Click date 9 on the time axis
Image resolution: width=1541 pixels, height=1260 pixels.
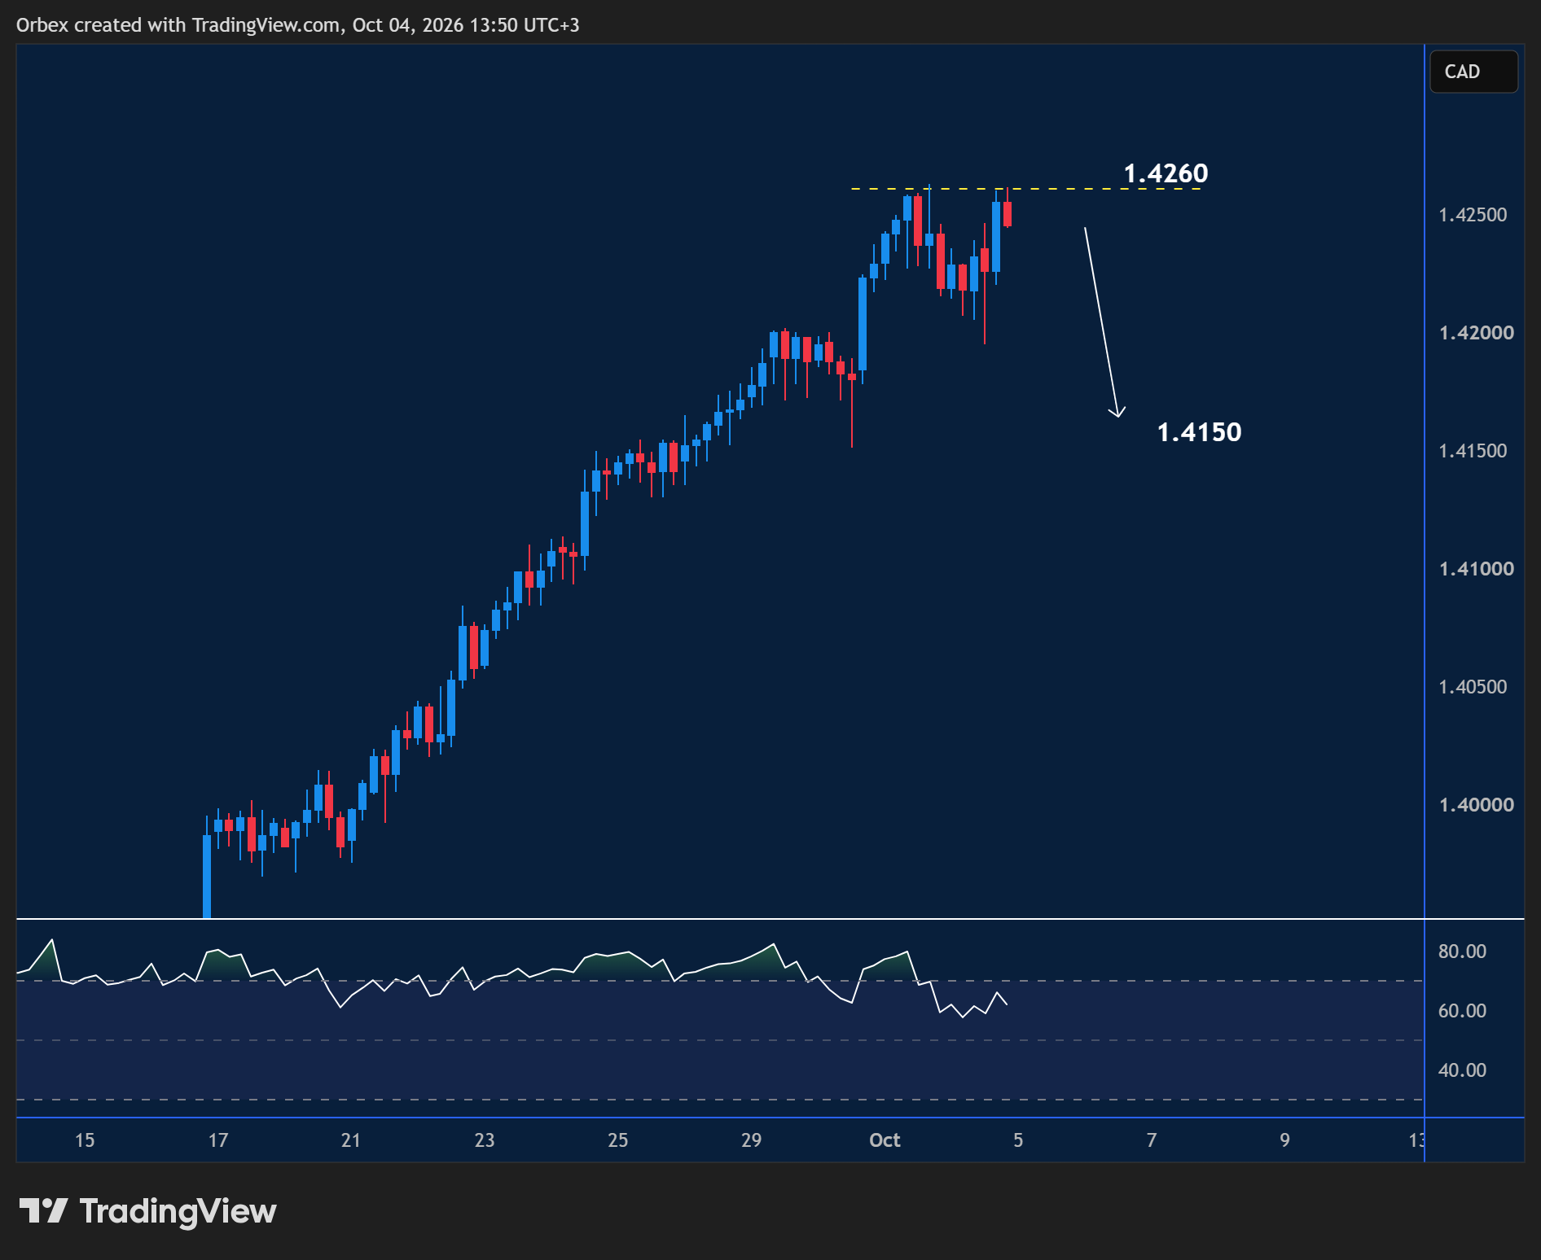pyautogui.click(x=1284, y=1140)
